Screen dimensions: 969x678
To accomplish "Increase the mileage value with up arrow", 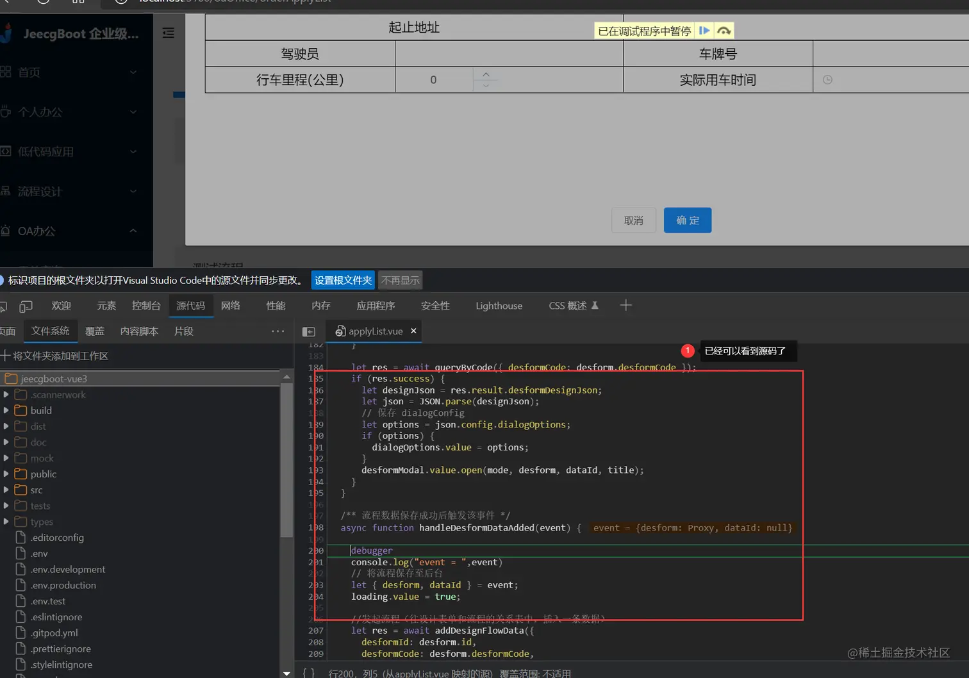I will [x=486, y=74].
